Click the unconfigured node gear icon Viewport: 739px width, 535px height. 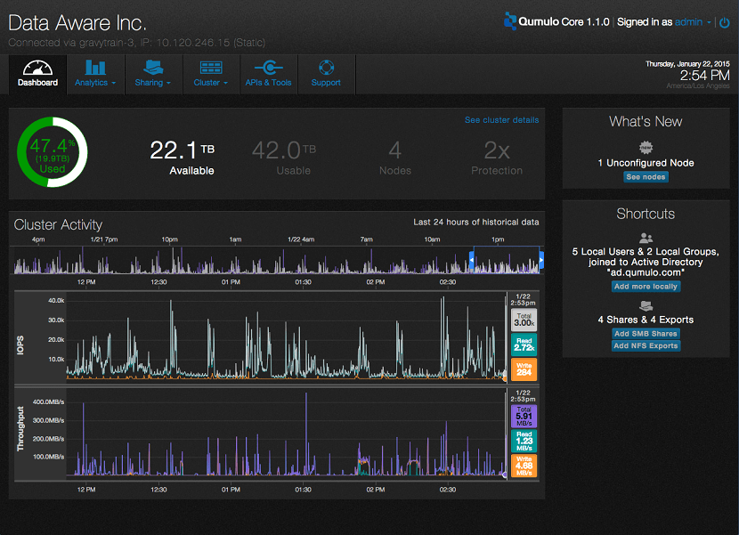(646, 147)
